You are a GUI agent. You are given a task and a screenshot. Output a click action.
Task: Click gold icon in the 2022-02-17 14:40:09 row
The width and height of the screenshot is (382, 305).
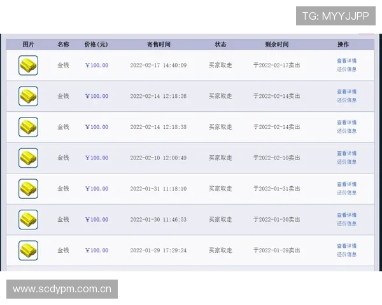(28, 65)
